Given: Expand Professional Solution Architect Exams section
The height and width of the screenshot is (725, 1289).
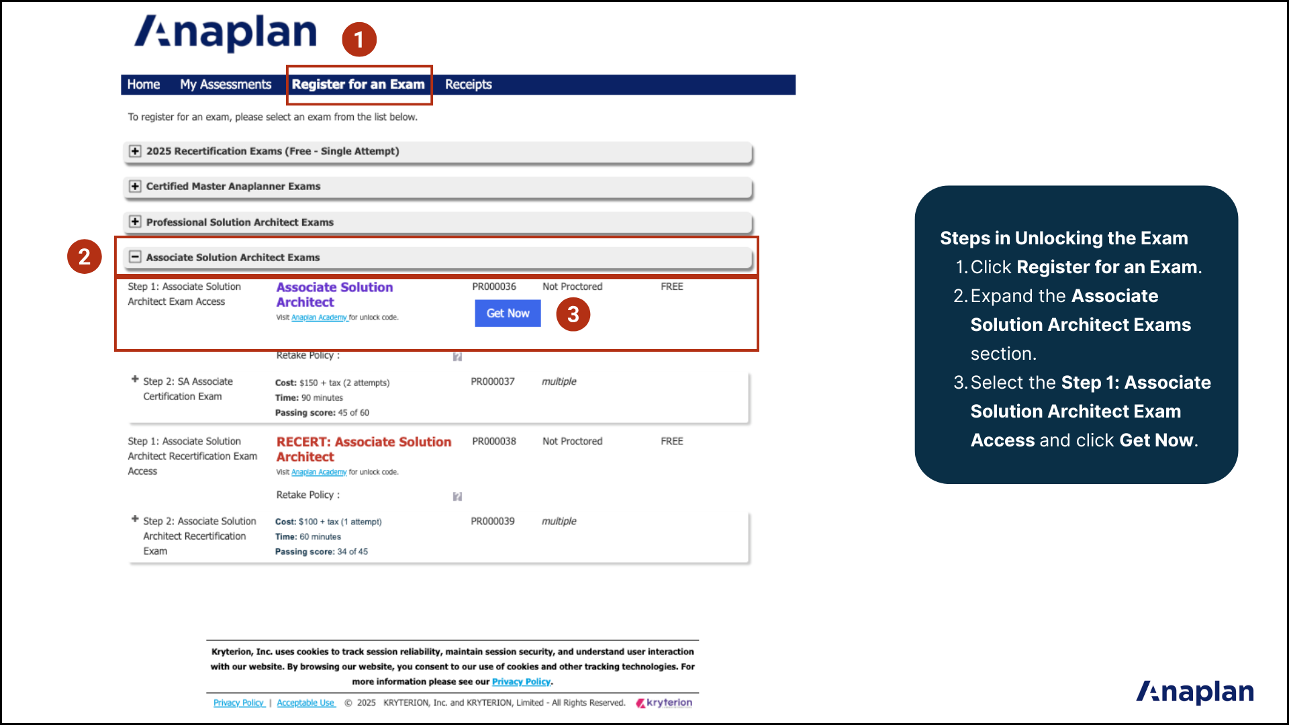Looking at the screenshot, I should 135,222.
